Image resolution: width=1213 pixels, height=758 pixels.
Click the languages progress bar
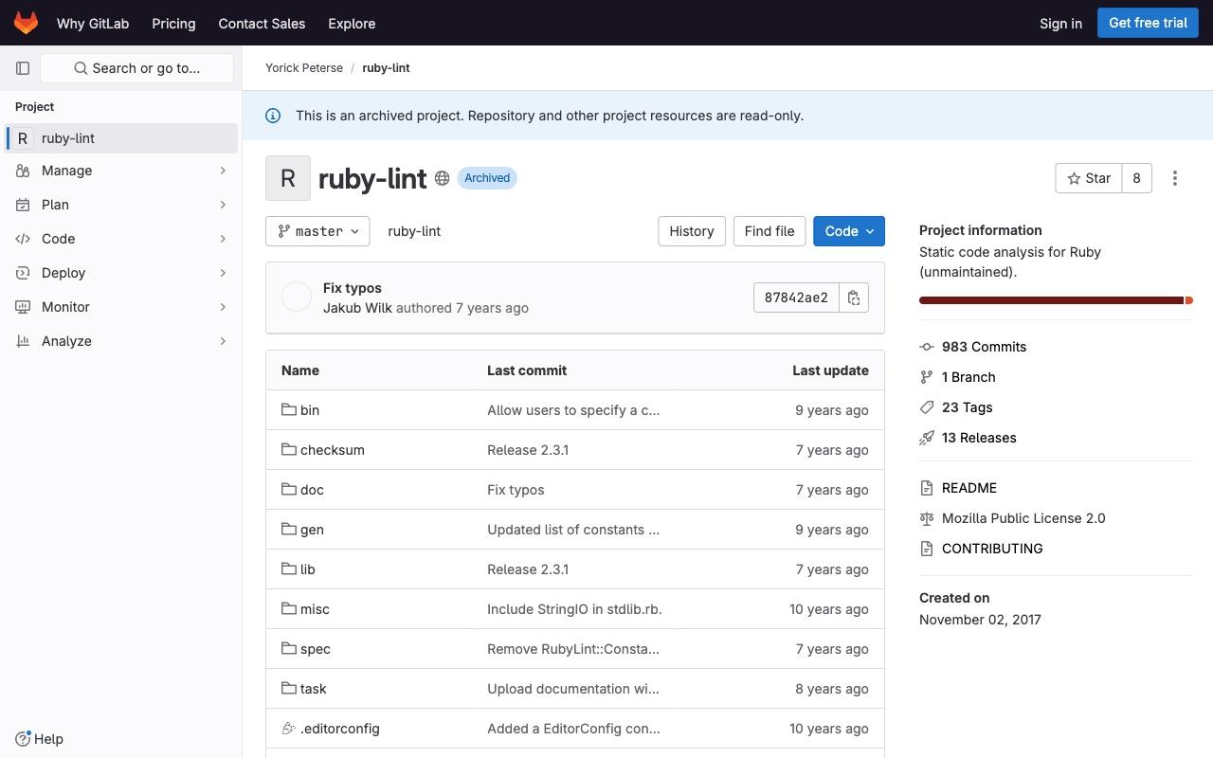click(1056, 300)
